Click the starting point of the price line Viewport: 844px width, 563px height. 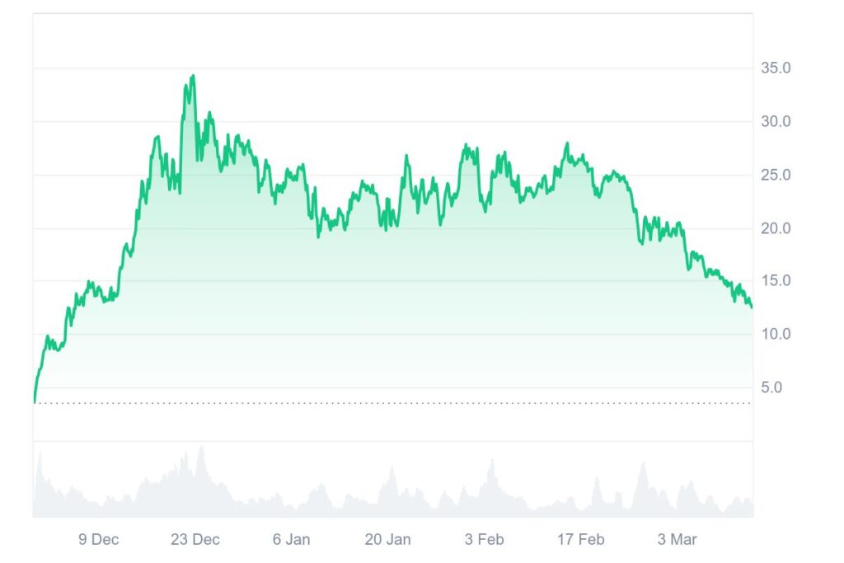tap(35, 401)
